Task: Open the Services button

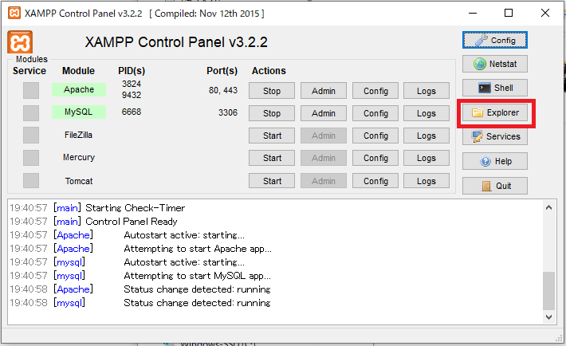Action: click(x=494, y=137)
